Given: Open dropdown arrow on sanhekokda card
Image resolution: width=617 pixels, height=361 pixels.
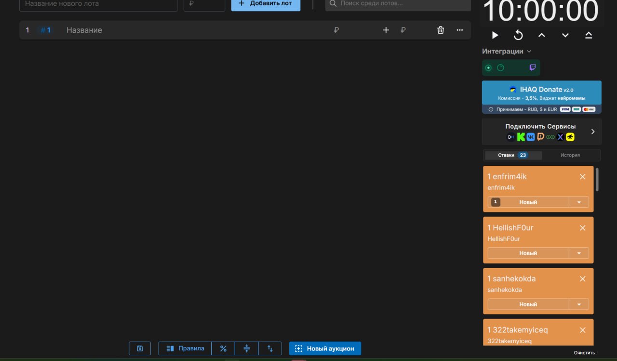Looking at the screenshot, I should click(579, 304).
